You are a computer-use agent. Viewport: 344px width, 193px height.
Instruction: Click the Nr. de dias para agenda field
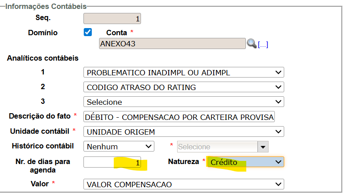click(x=112, y=163)
